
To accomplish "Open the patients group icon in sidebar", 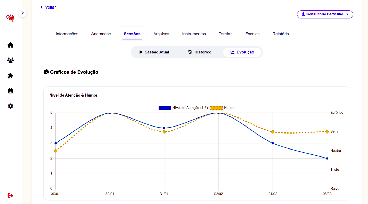I will coord(10,60).
